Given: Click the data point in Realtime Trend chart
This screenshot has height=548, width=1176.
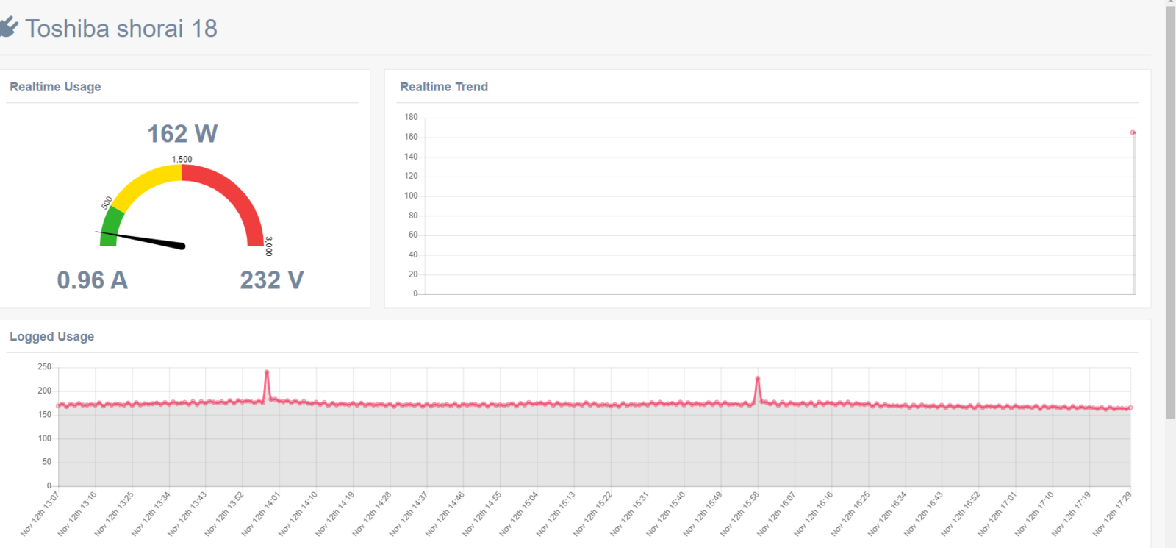Looking at the screenshot, I should coord(1133,132).
